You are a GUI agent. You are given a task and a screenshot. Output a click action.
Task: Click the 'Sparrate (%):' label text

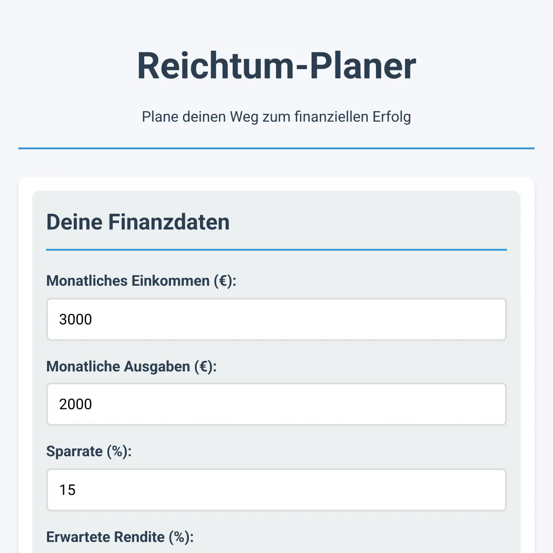click(89, 451)
